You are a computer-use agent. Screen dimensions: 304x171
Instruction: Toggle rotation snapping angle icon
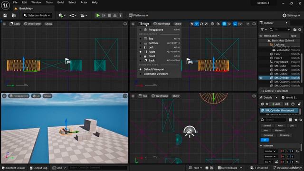(x=235, y=24)
